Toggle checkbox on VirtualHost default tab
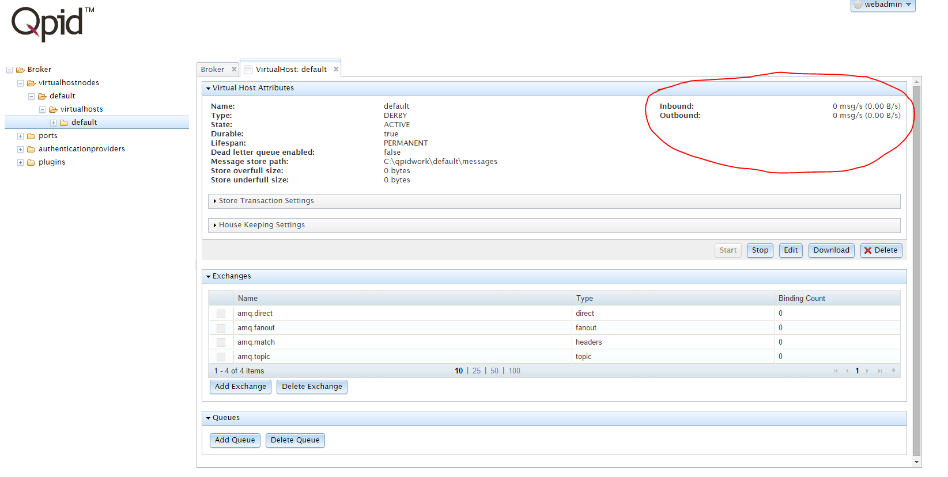This screenshot has width=948, height=477. [248, 70]
